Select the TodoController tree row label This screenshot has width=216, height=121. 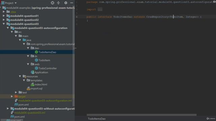tap(48, 68)
